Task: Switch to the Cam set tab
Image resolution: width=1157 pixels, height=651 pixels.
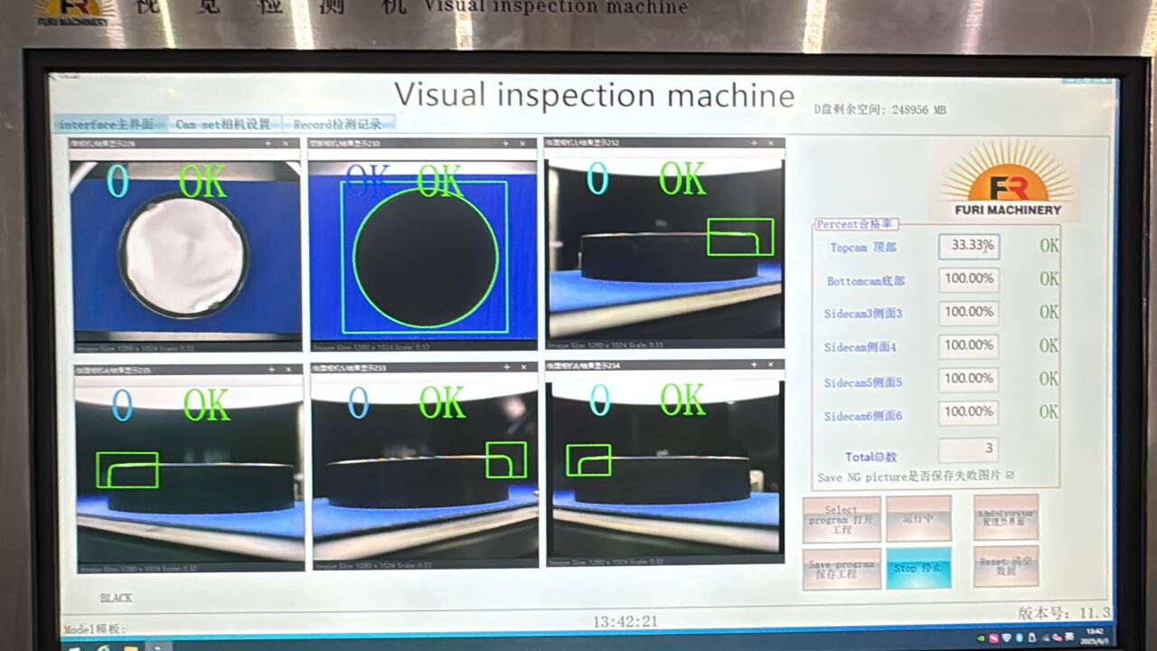Action: tap(222, 124)
